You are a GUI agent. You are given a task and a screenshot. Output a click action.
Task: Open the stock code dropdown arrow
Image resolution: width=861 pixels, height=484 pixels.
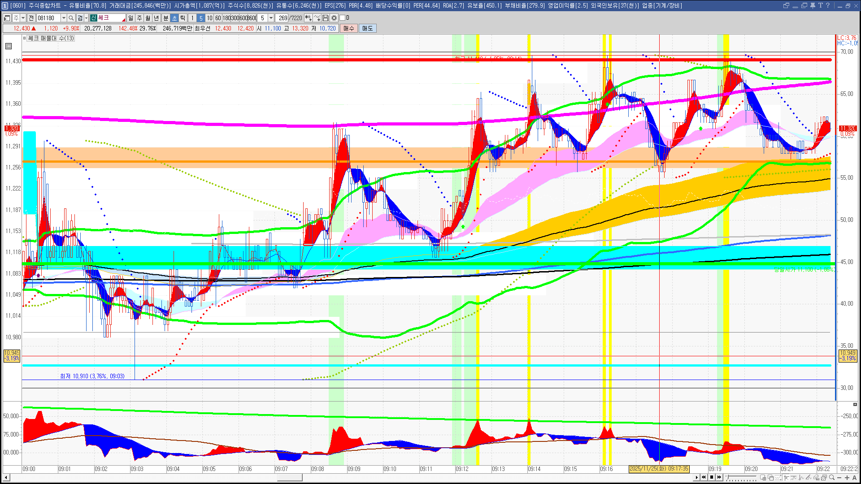pos(64,18)
